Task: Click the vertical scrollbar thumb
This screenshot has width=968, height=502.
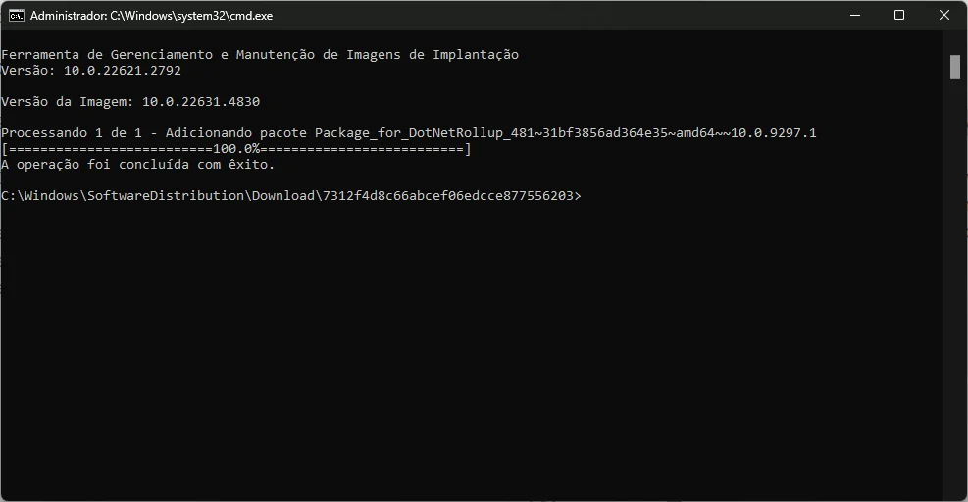Action: click(x=955, y=67)
